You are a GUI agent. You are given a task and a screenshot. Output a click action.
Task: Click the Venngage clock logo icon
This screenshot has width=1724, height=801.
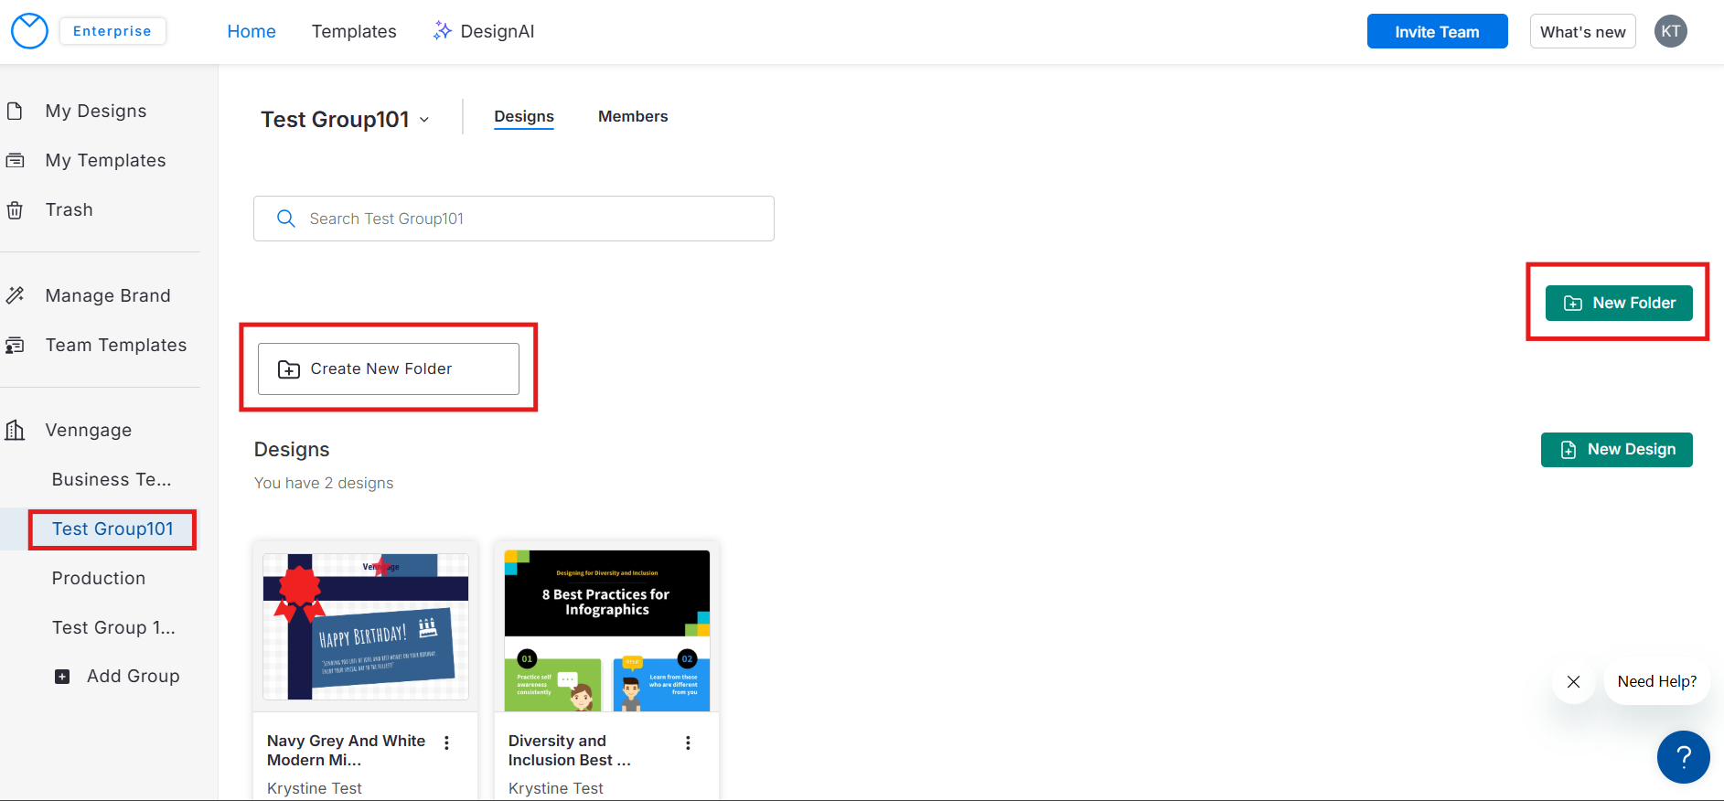pyautogui.click(x=29, y=31)
